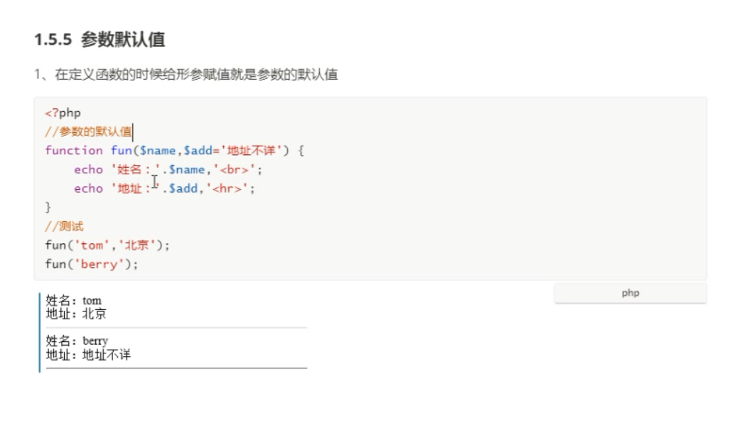Click output line 地址：北京

(x=76, y=313)
